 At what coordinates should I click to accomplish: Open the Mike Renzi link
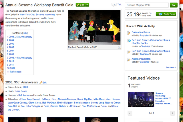click(x=99, y=99)
